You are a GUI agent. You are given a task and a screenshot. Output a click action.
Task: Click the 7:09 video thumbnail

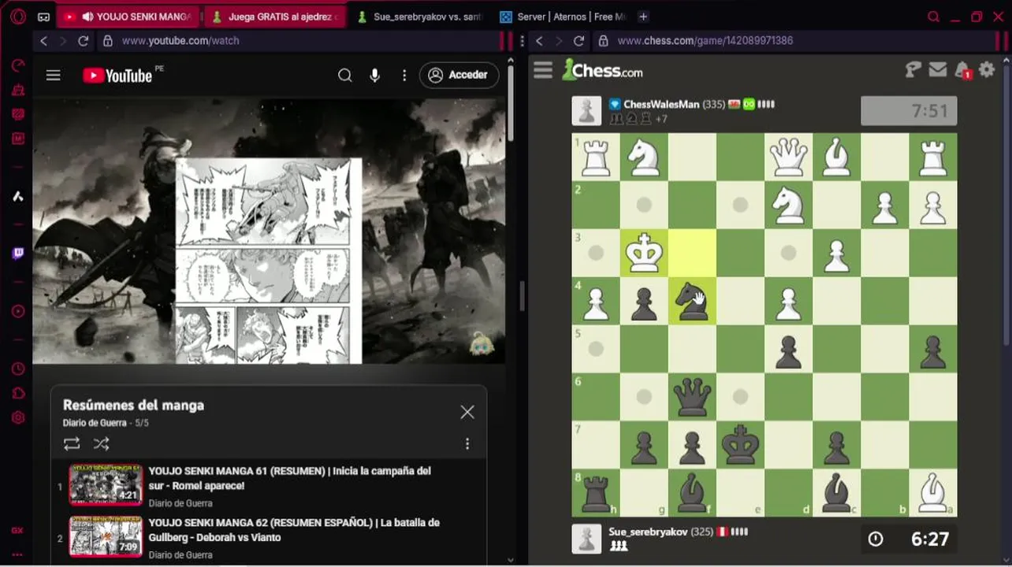coord(106,535)
